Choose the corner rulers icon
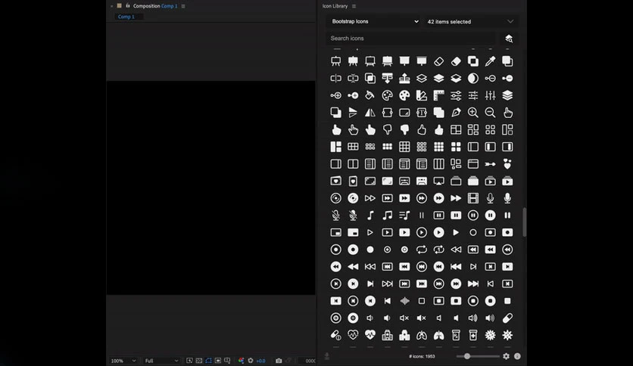Image resolution: width=633 pixels, height=366 pixels. point(438,95)
